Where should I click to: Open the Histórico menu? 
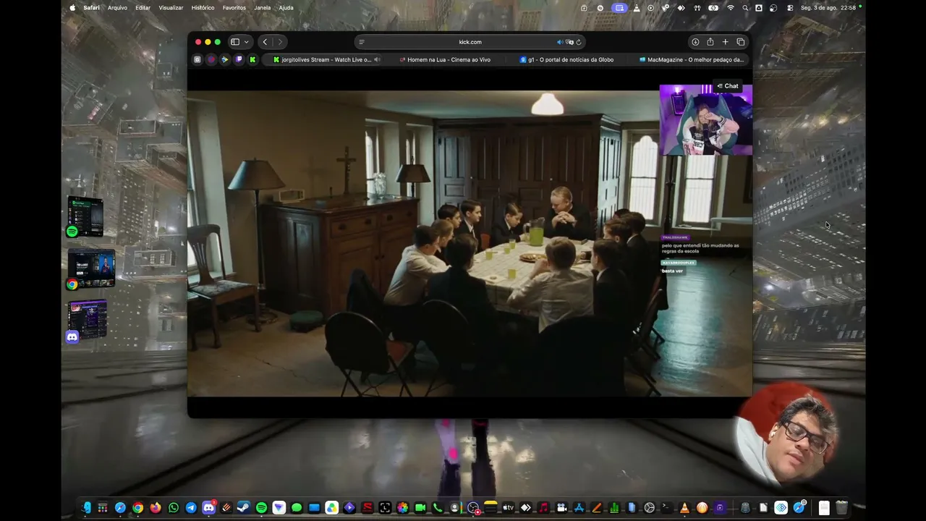click(203, 8)
